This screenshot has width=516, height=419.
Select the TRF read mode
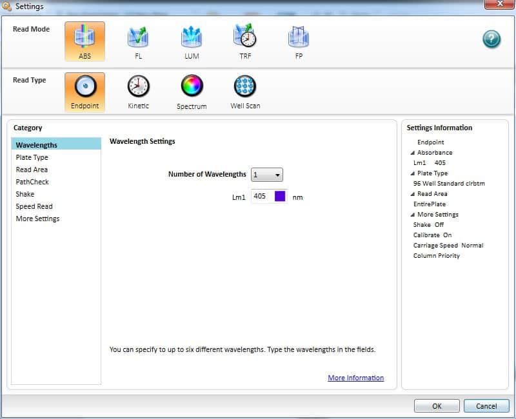[x=245, y=41]
